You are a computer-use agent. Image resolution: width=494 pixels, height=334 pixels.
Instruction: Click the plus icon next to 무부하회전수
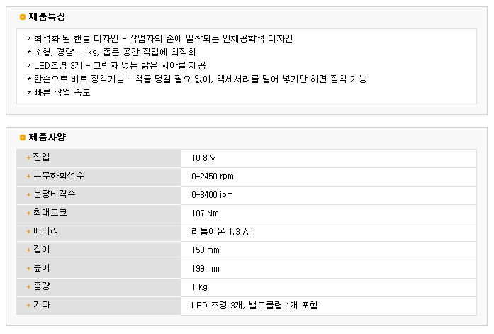tap(28, 177)
